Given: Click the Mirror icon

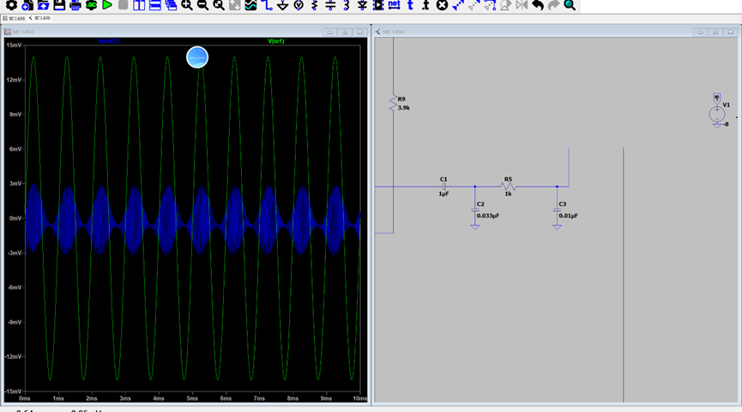Looking at the screenshot, I should [522, 5].
